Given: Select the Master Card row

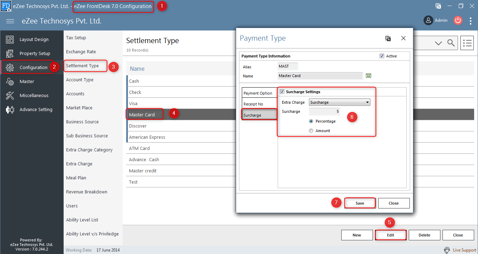Looking at the screenshot, I should pyautogui.click(x=181, y=115).
